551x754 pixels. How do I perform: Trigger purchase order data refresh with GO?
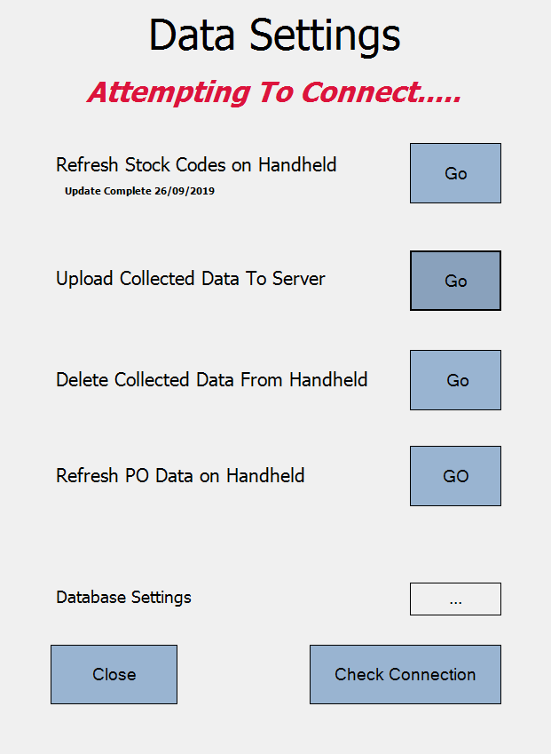tap(455, 476)
